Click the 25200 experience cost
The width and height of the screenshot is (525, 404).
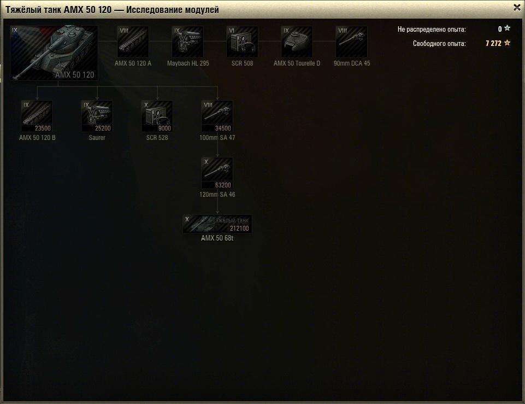click(103, 128)
